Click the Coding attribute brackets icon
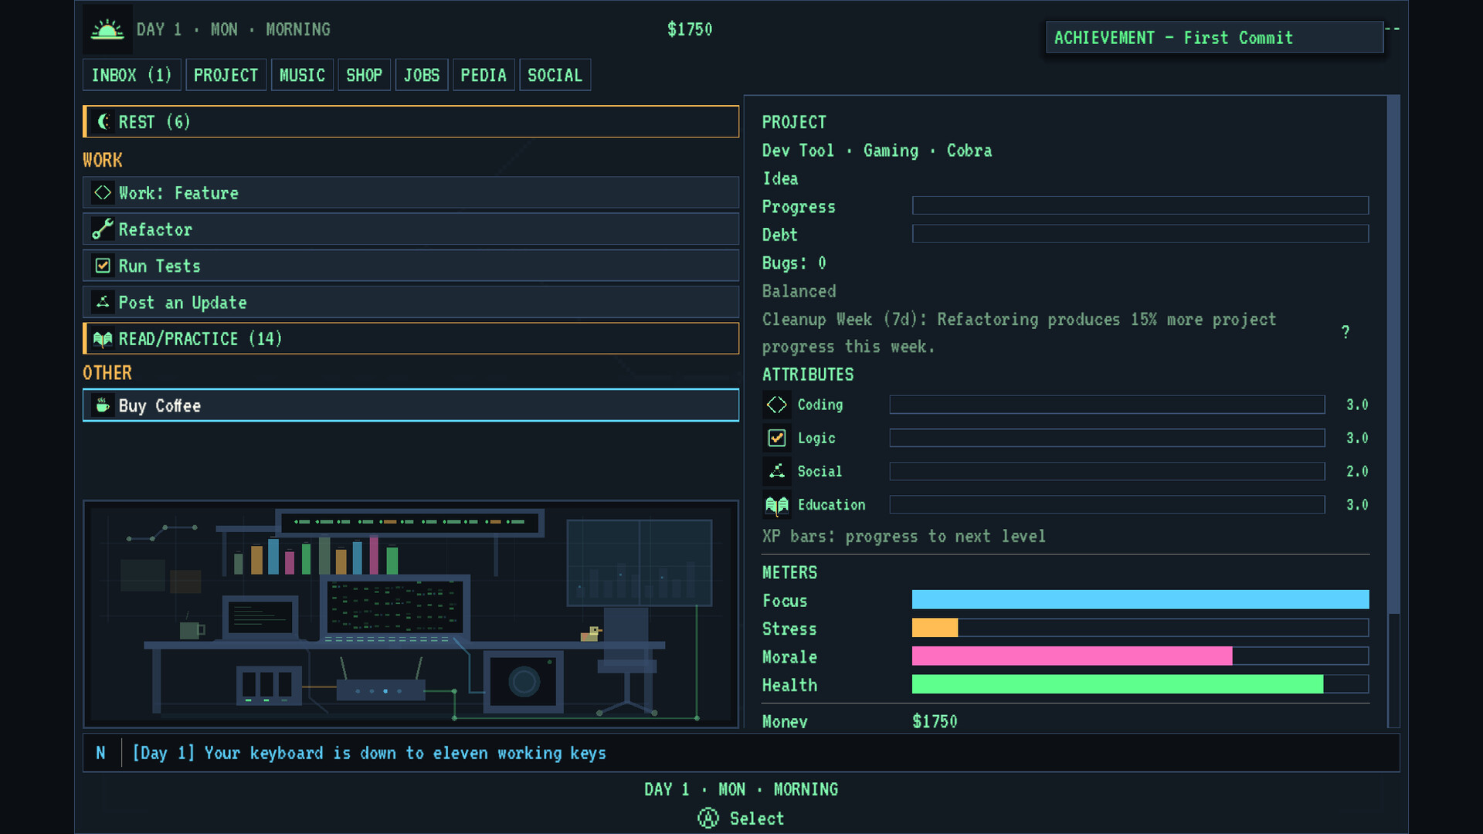Image resolution: width=1483 pixels, height=834 pixels. [x=777, y=405]
